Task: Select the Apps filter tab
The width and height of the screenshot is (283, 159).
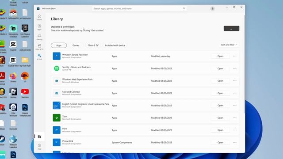Action: point(59,45)
